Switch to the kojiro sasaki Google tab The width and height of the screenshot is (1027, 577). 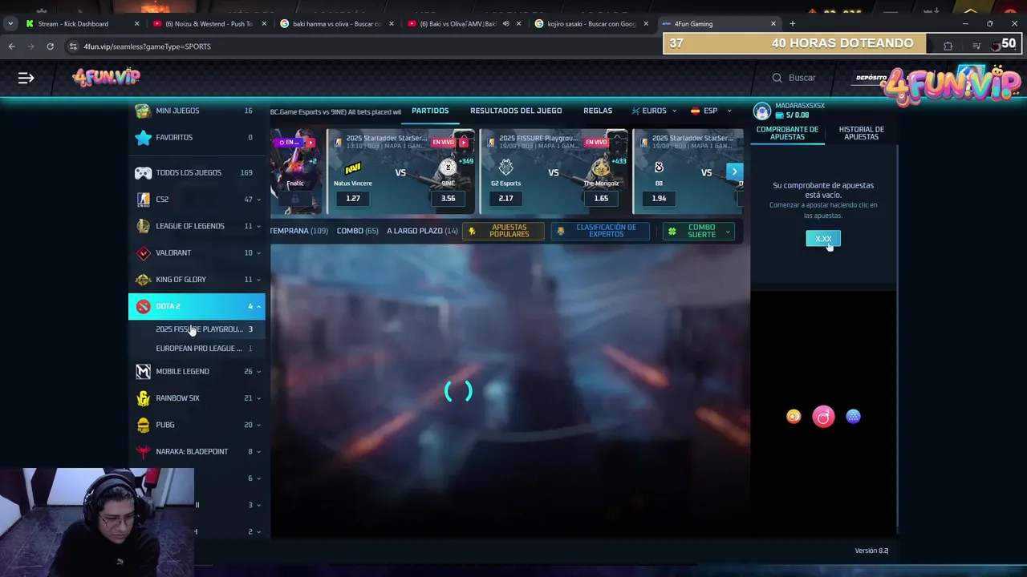[592, 24]
